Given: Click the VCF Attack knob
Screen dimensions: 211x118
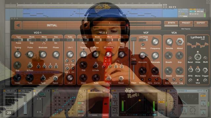Looking at the screenshot, I should tap(143, 70).
